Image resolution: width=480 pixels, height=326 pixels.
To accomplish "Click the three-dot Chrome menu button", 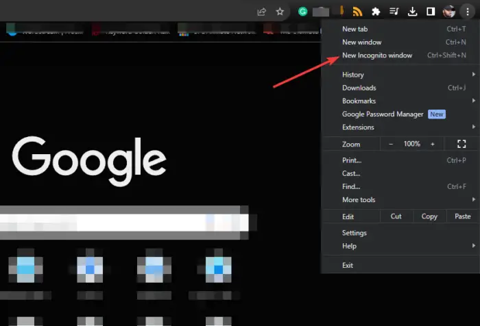I will tap(468, 12).
